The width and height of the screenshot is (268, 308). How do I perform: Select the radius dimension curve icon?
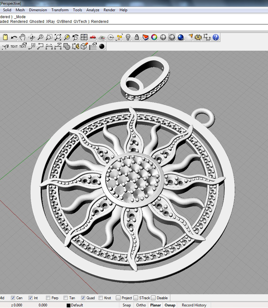coord(5,47)
